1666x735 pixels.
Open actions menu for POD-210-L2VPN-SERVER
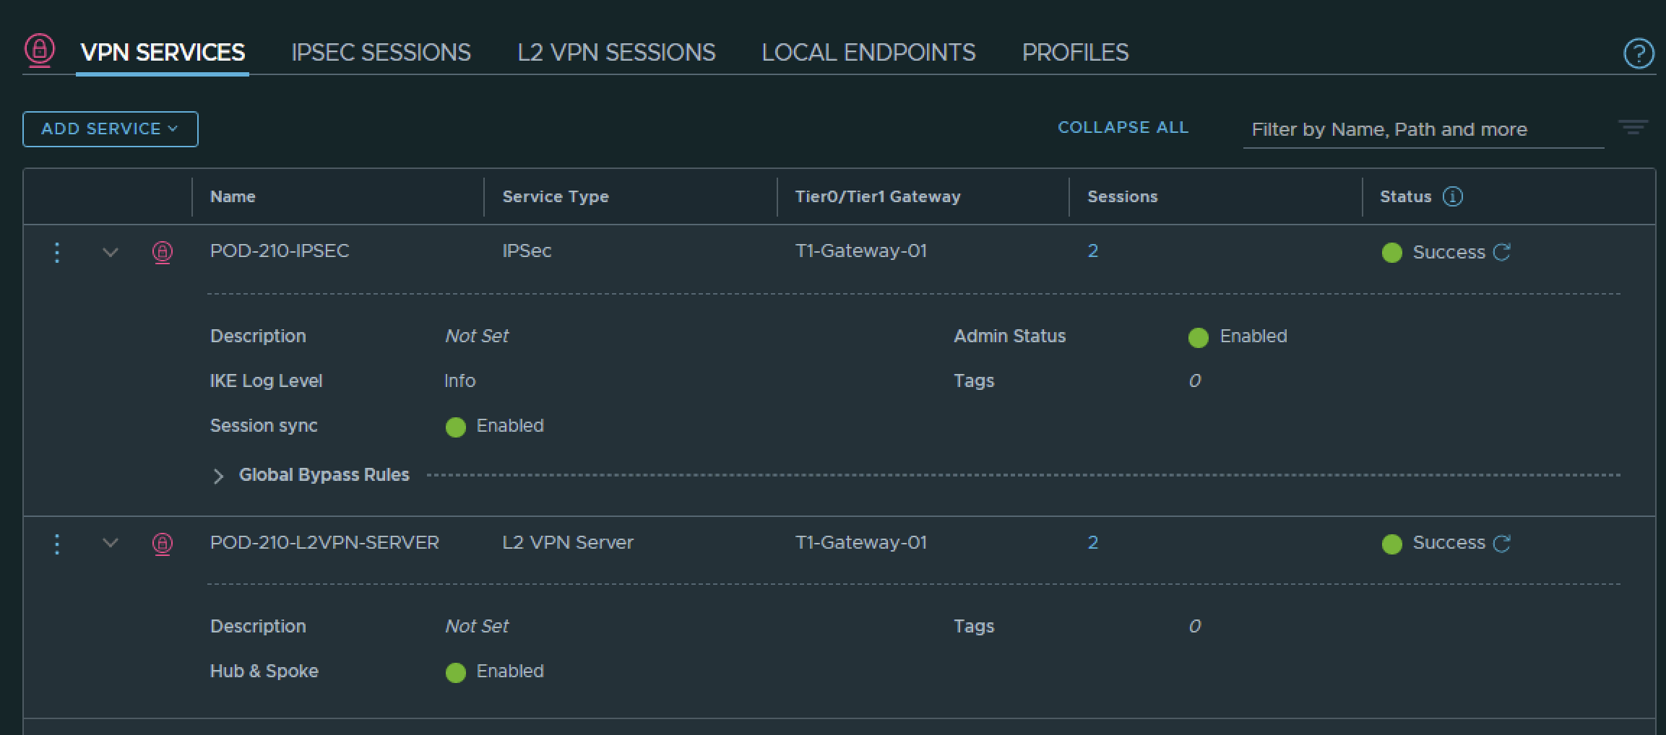tap(57, 543)
